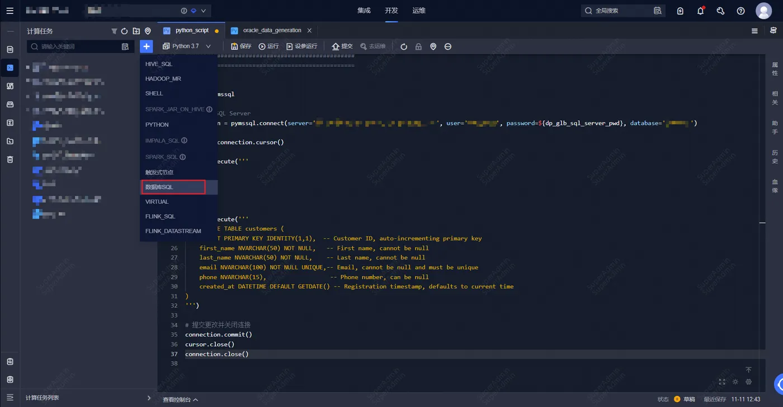Switch to the oracle_data_generation tab
The height and width of the screenshot is (407, 783).
tap(272, 31)
